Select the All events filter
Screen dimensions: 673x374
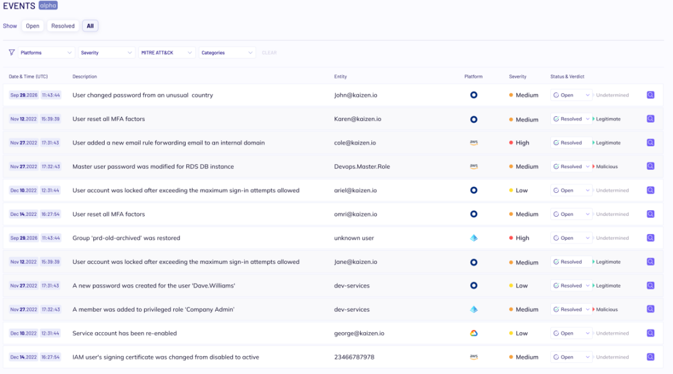90,26
